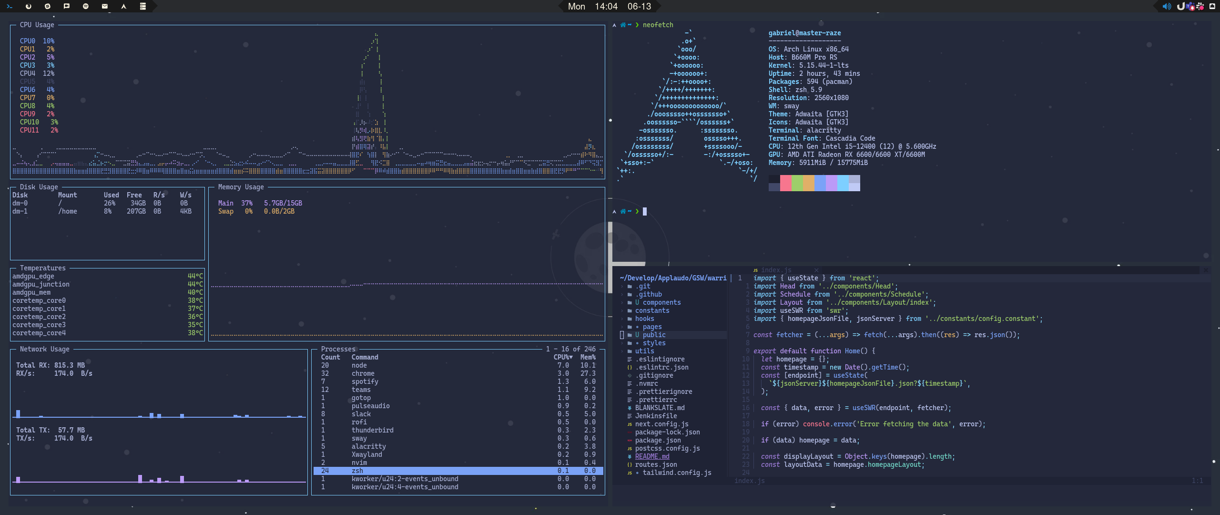Click the network icon in the system tray
Image resolution: width=1220 pixels, height=515 pixels.
(x=1212, y=6)
